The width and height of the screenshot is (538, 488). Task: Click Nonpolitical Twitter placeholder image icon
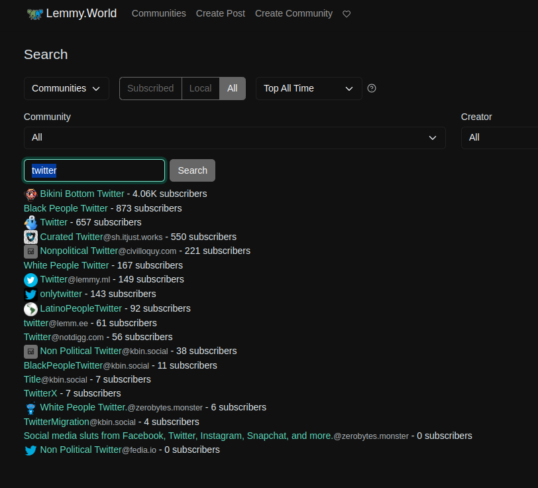click(30, 251)
